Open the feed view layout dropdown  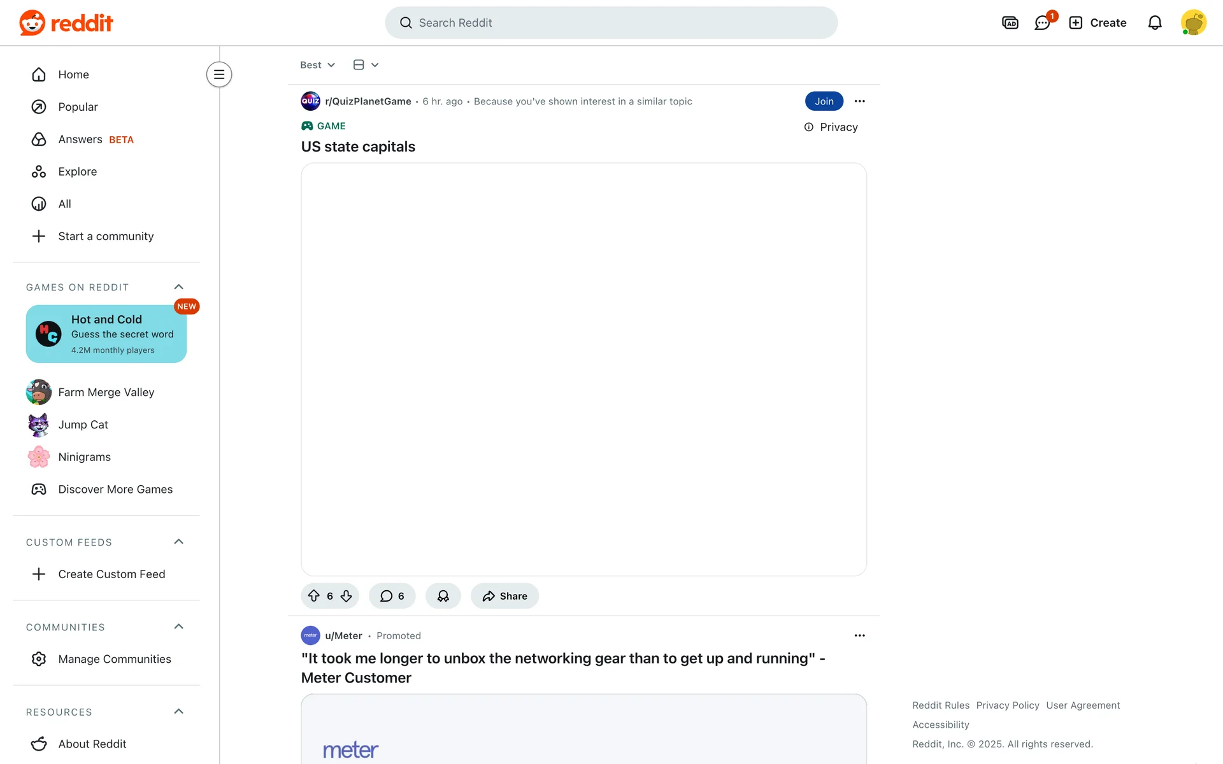(366, 65)
